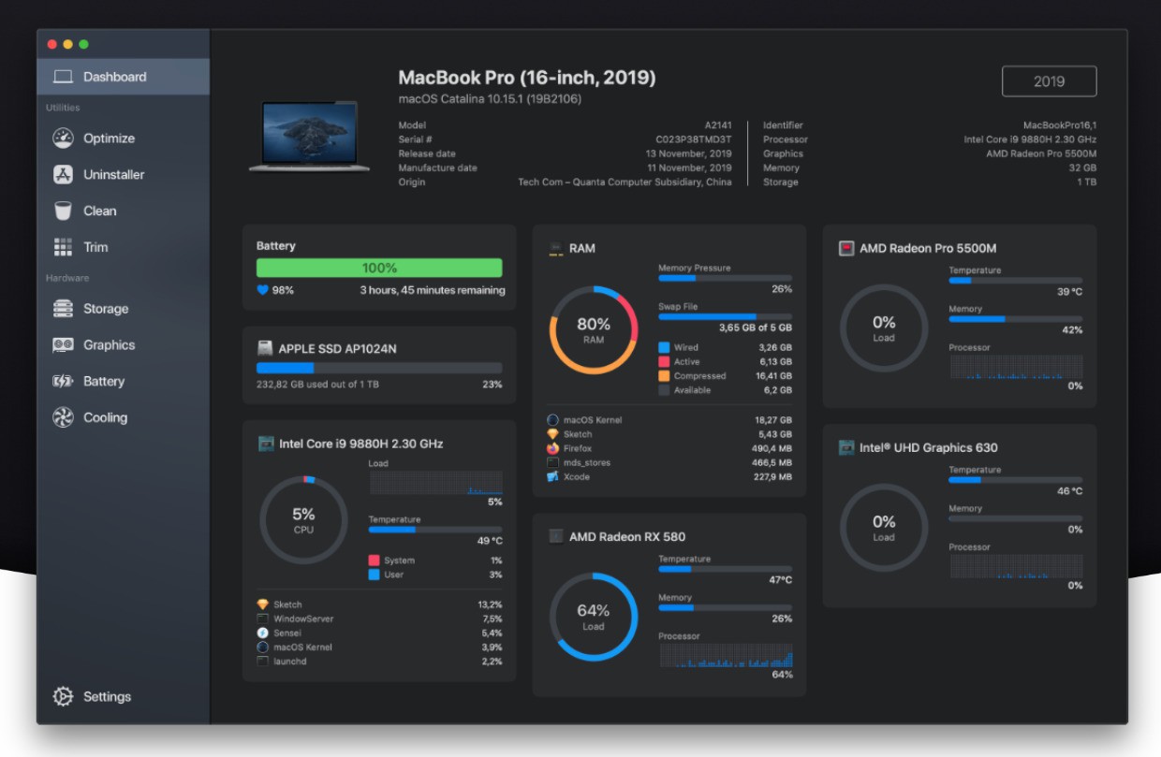Open Graphics from the sidebar
The height and width of the screenshot is (757, 1161).
point(123,345)
